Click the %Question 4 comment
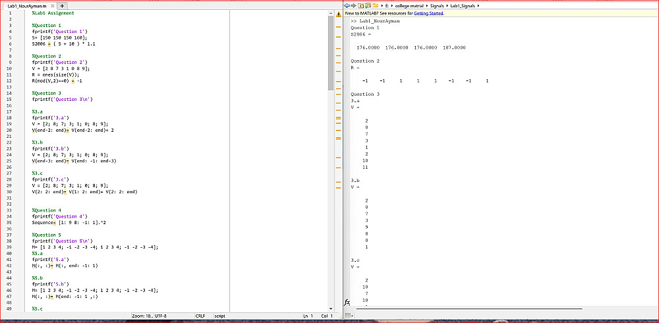Screen dimensions: 659x323 47,210
